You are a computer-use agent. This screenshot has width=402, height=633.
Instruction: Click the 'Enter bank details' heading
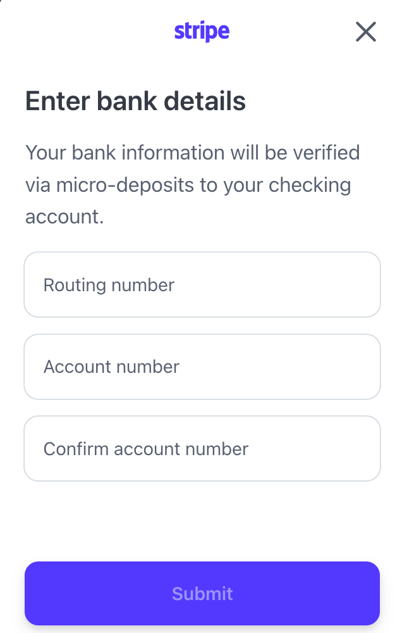pos(135,101)
